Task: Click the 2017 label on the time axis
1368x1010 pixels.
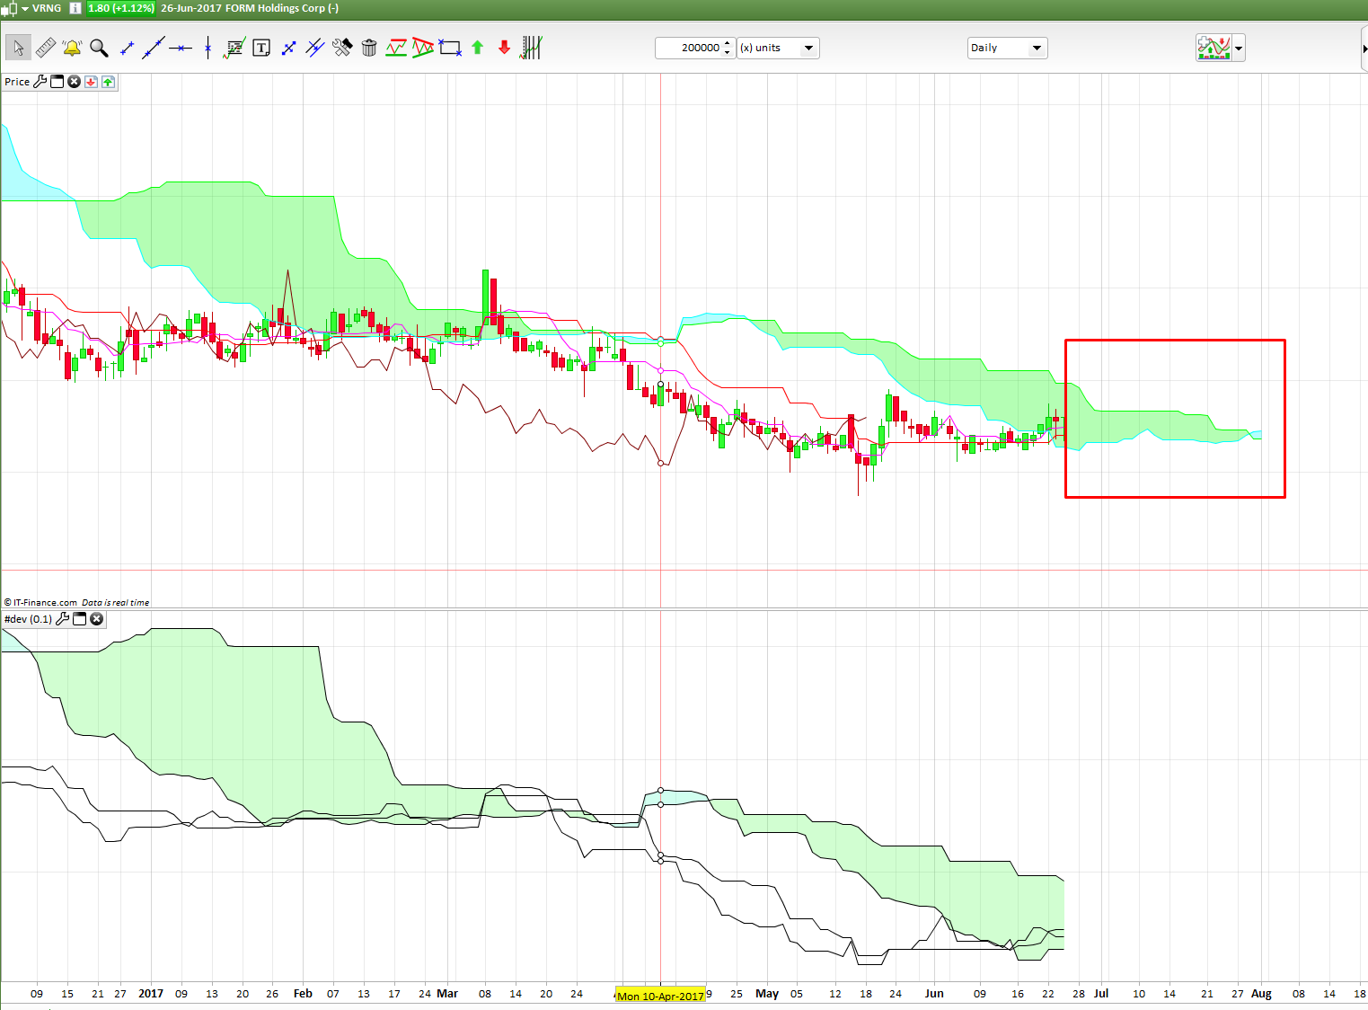Action: point(151,993)
